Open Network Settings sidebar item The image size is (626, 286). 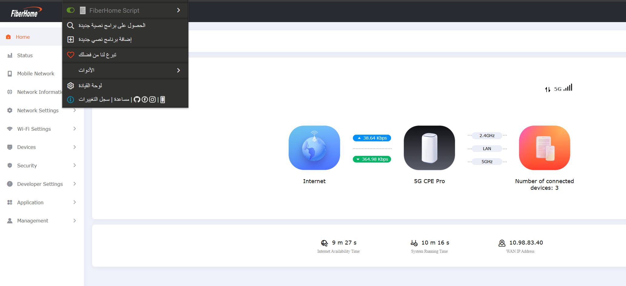38,110
